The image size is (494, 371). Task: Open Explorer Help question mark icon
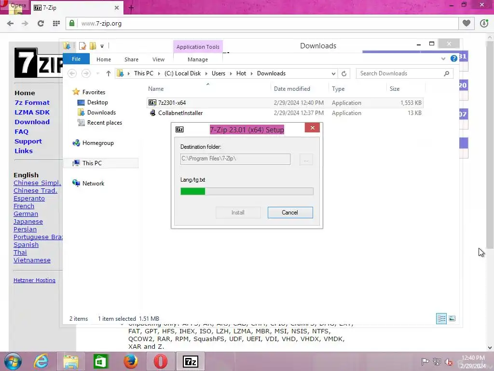click(453, 58)
